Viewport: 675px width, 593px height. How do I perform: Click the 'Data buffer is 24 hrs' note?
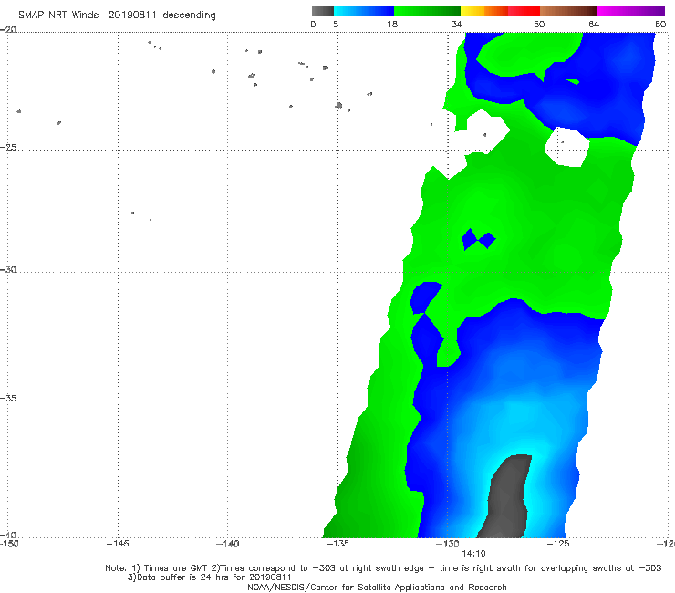[210, 577]
